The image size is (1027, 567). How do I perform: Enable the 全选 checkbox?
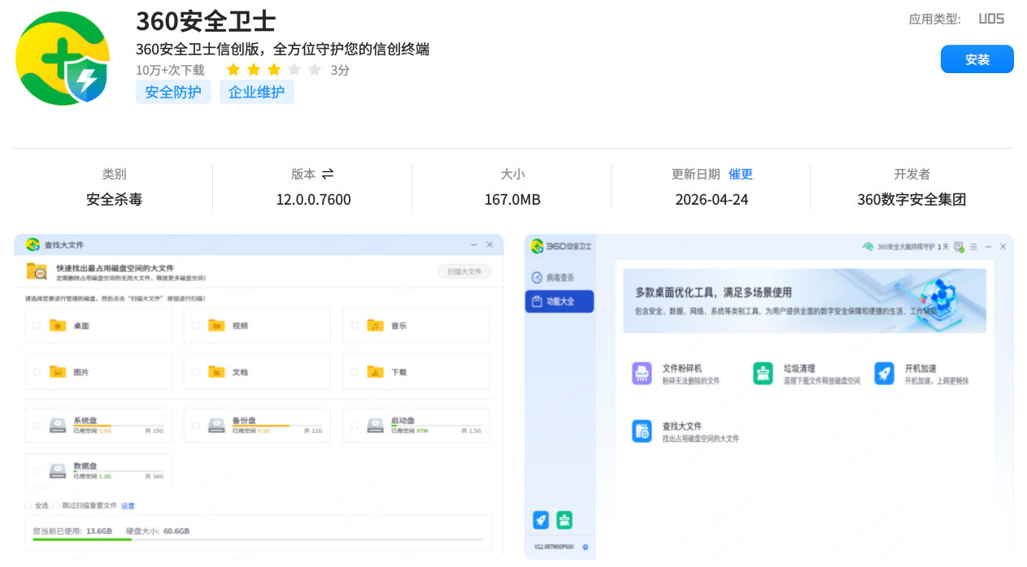pos(28,505)
